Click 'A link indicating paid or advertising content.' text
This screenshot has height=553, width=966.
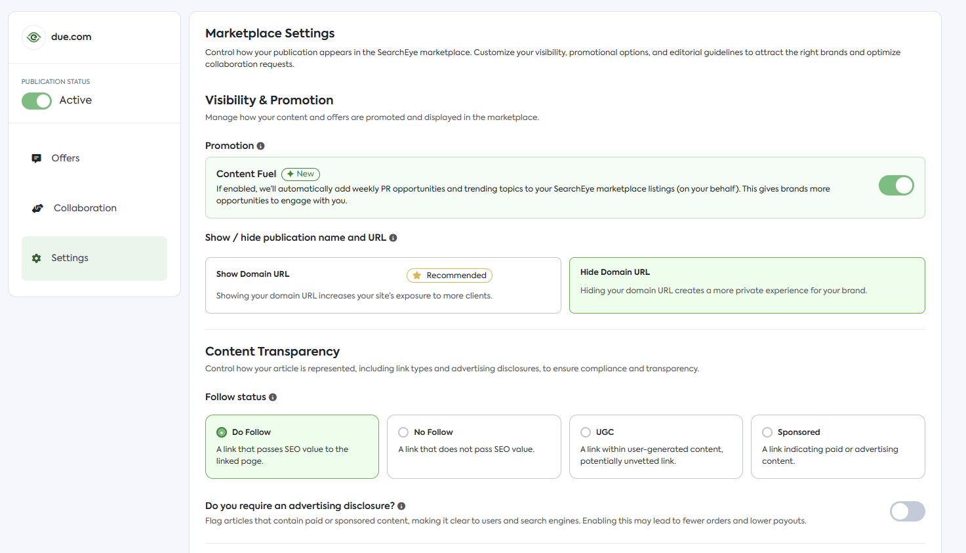830,455
